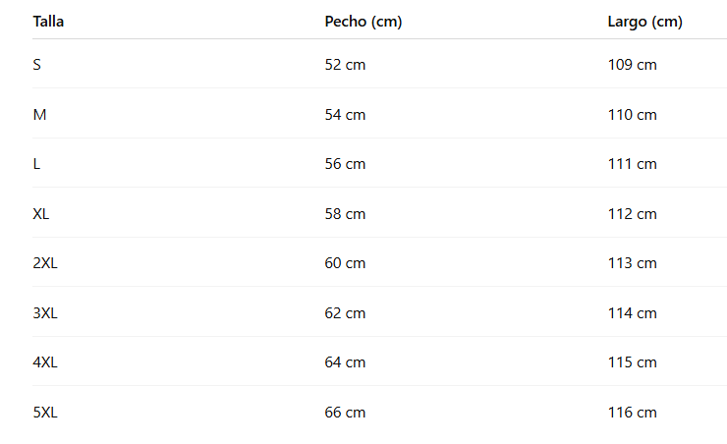The width and height of the screenshot is (727, 444).
Task: Click the 112 cm length value
Action: 633,214
